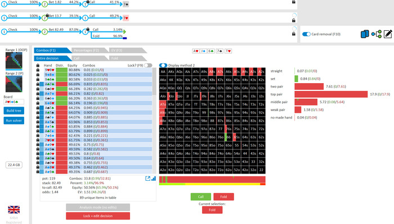Screen dimensions: 394x224
Task: Click the lock icon at right of the Bet 82.49 line
Action: click(x=294, y=34)
